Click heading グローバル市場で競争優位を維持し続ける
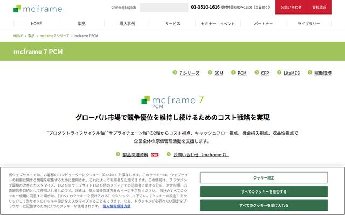This screenshot has height=215, width=345. pyautogui.click(x=172, y=118)
